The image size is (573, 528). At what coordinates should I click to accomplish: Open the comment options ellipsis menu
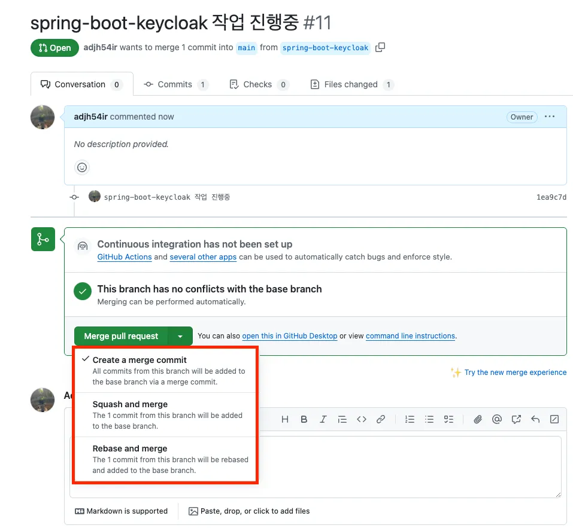tap(549, 117)
